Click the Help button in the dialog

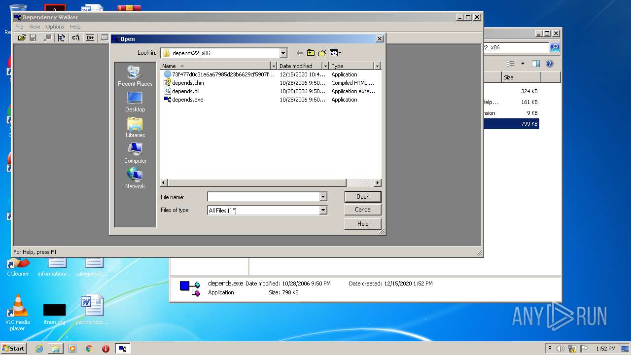tap(363, 224)
